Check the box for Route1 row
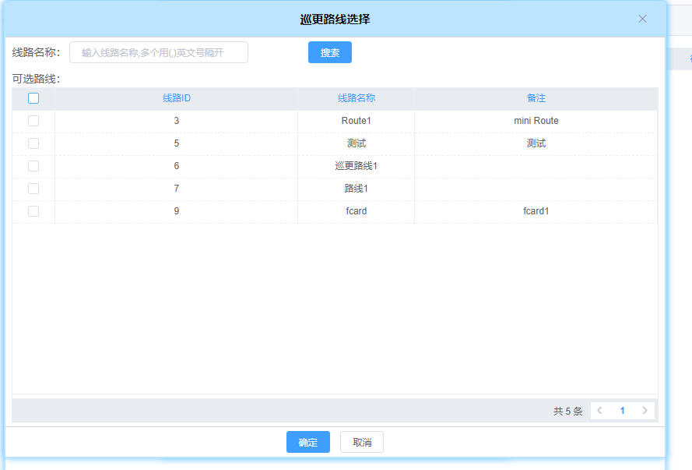The width and height of the screenshot is (692, 470). point(33,121)
